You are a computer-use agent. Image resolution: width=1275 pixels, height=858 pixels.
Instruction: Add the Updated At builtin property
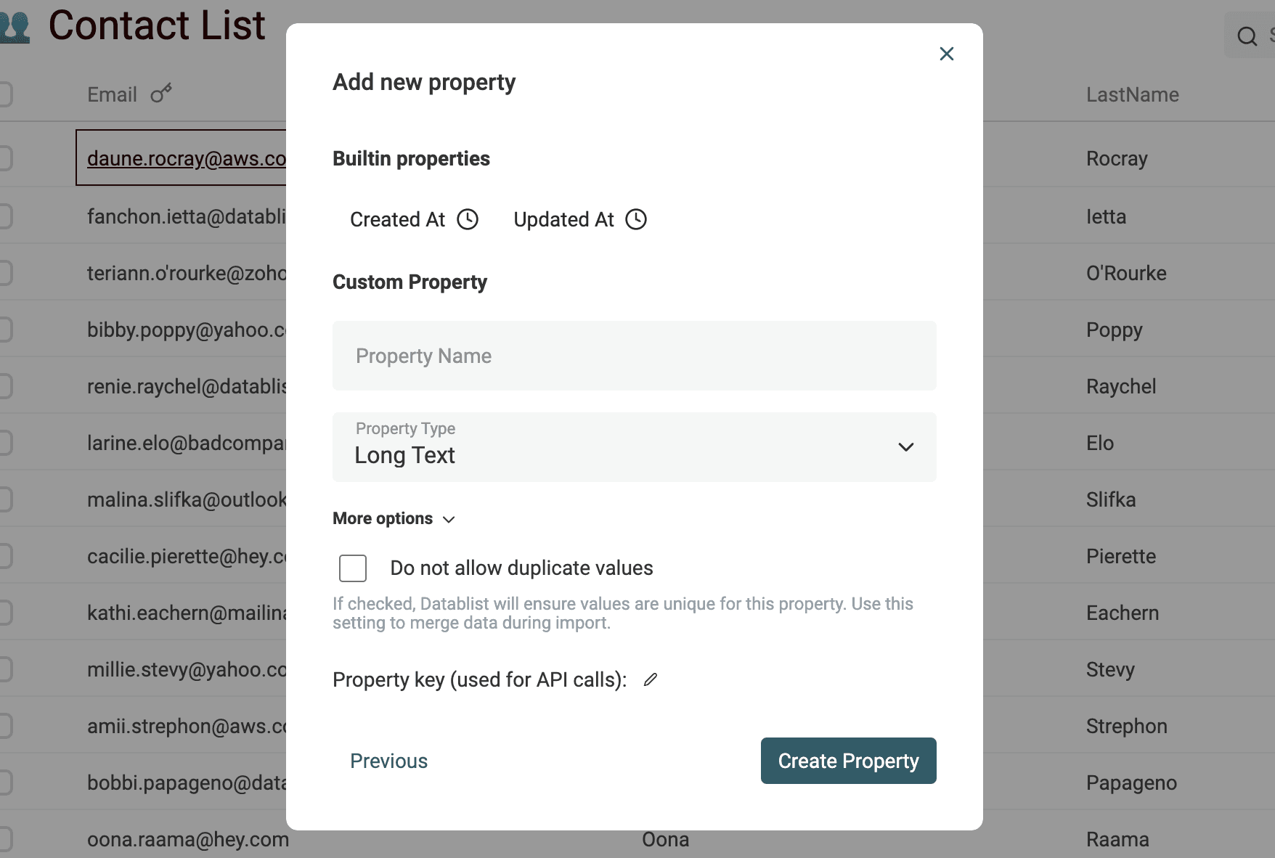tap(563, 219)
